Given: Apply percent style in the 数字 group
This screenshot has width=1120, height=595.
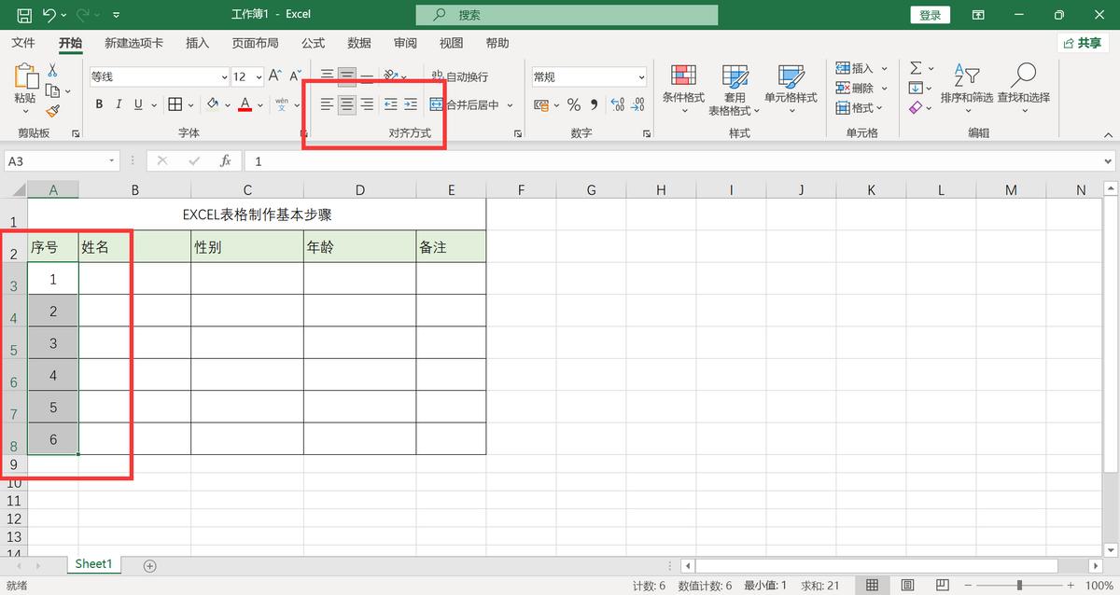Looking at the screenshot, I should pos(573,104).
